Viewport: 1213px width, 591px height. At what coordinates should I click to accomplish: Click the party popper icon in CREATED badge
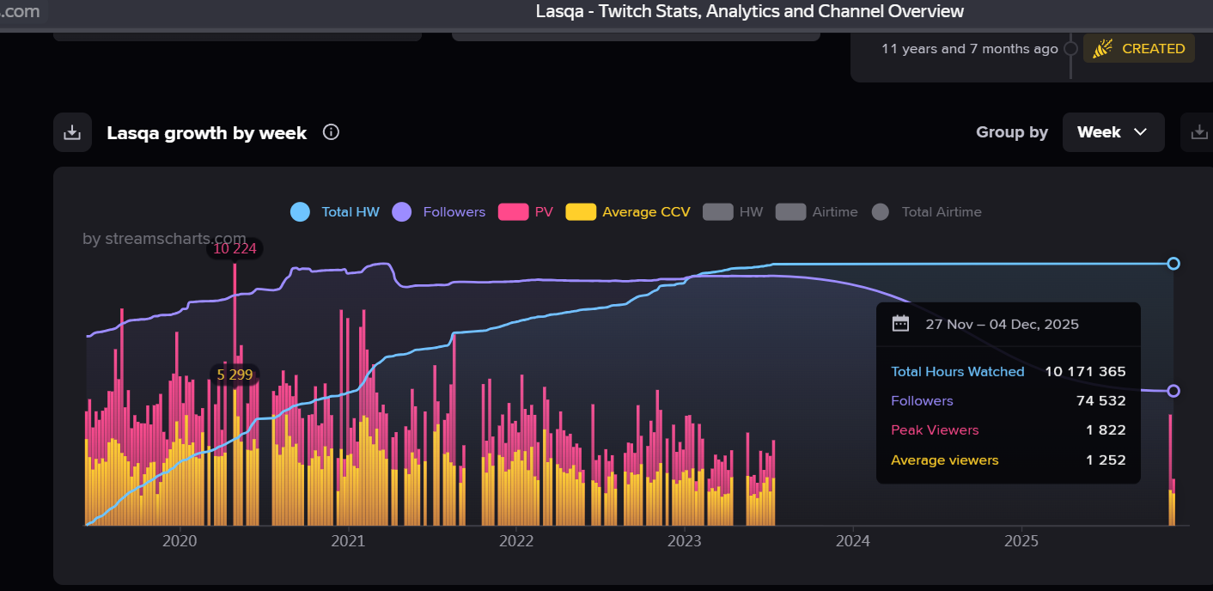pyautogui.click(x=1103, y=49)
